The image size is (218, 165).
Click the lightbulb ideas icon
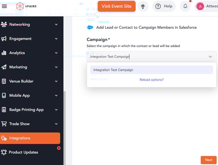pos(142,6)
